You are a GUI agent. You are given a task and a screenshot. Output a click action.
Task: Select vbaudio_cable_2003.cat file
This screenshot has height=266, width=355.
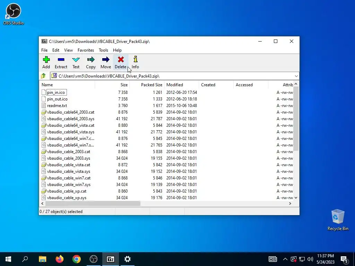pos(69,152)
